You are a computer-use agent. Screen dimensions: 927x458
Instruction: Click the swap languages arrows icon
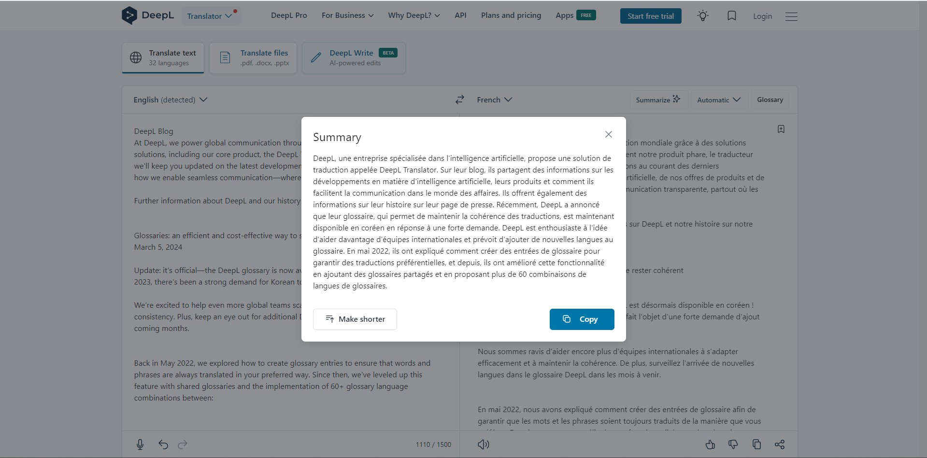459,100
